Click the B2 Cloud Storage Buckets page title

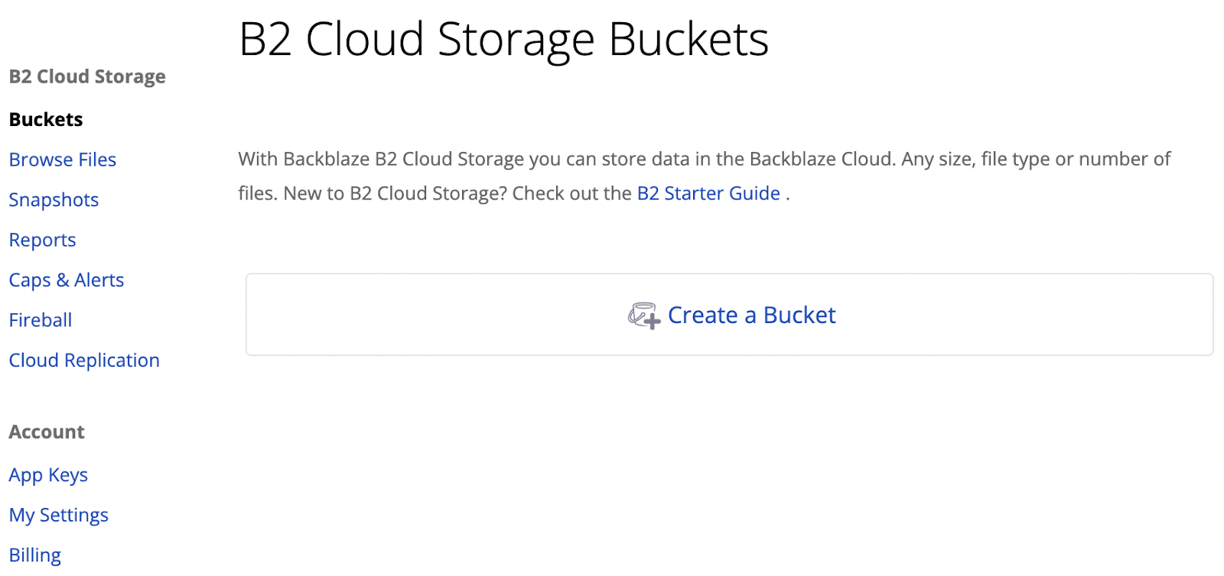tap(503, 39)
